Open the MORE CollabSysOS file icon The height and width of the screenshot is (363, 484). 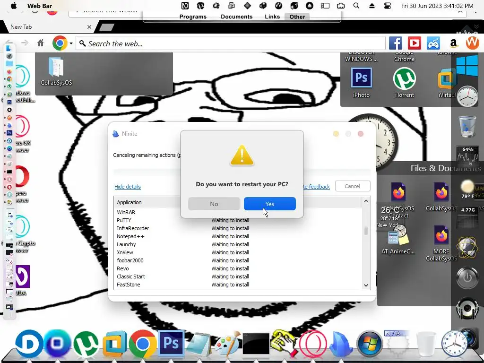(441, 243)
